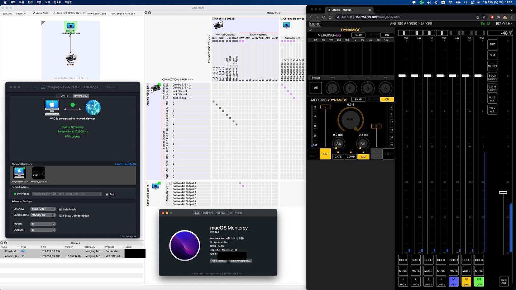Open the browser home page icon

330,17
